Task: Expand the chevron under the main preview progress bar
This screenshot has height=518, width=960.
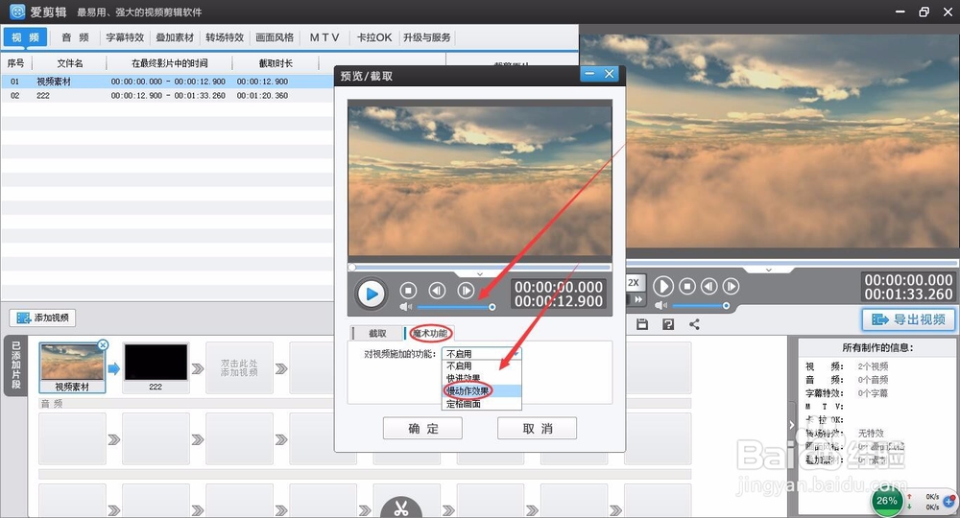Action: pos(768,270)
